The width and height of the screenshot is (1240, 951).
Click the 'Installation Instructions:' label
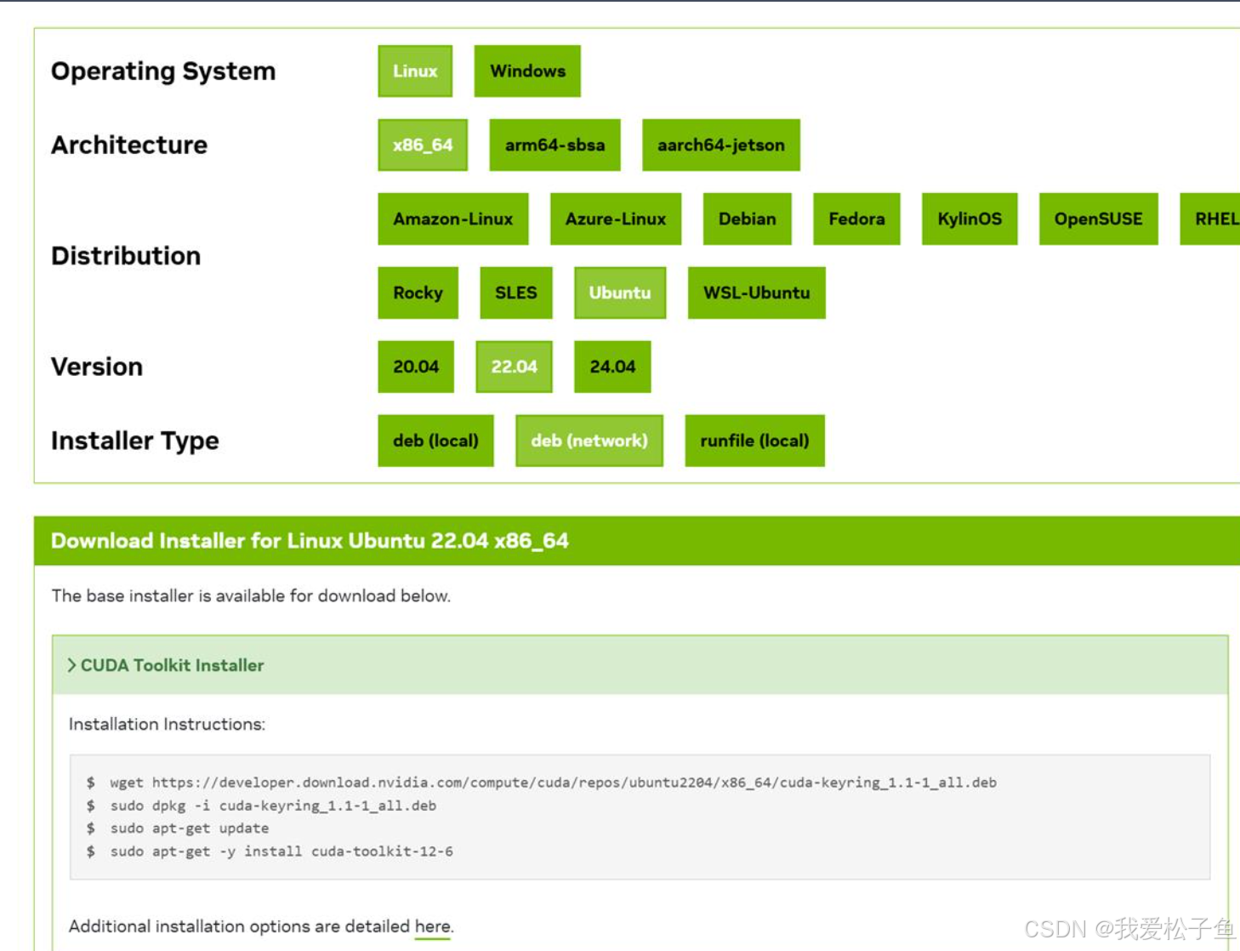(167, 725)
